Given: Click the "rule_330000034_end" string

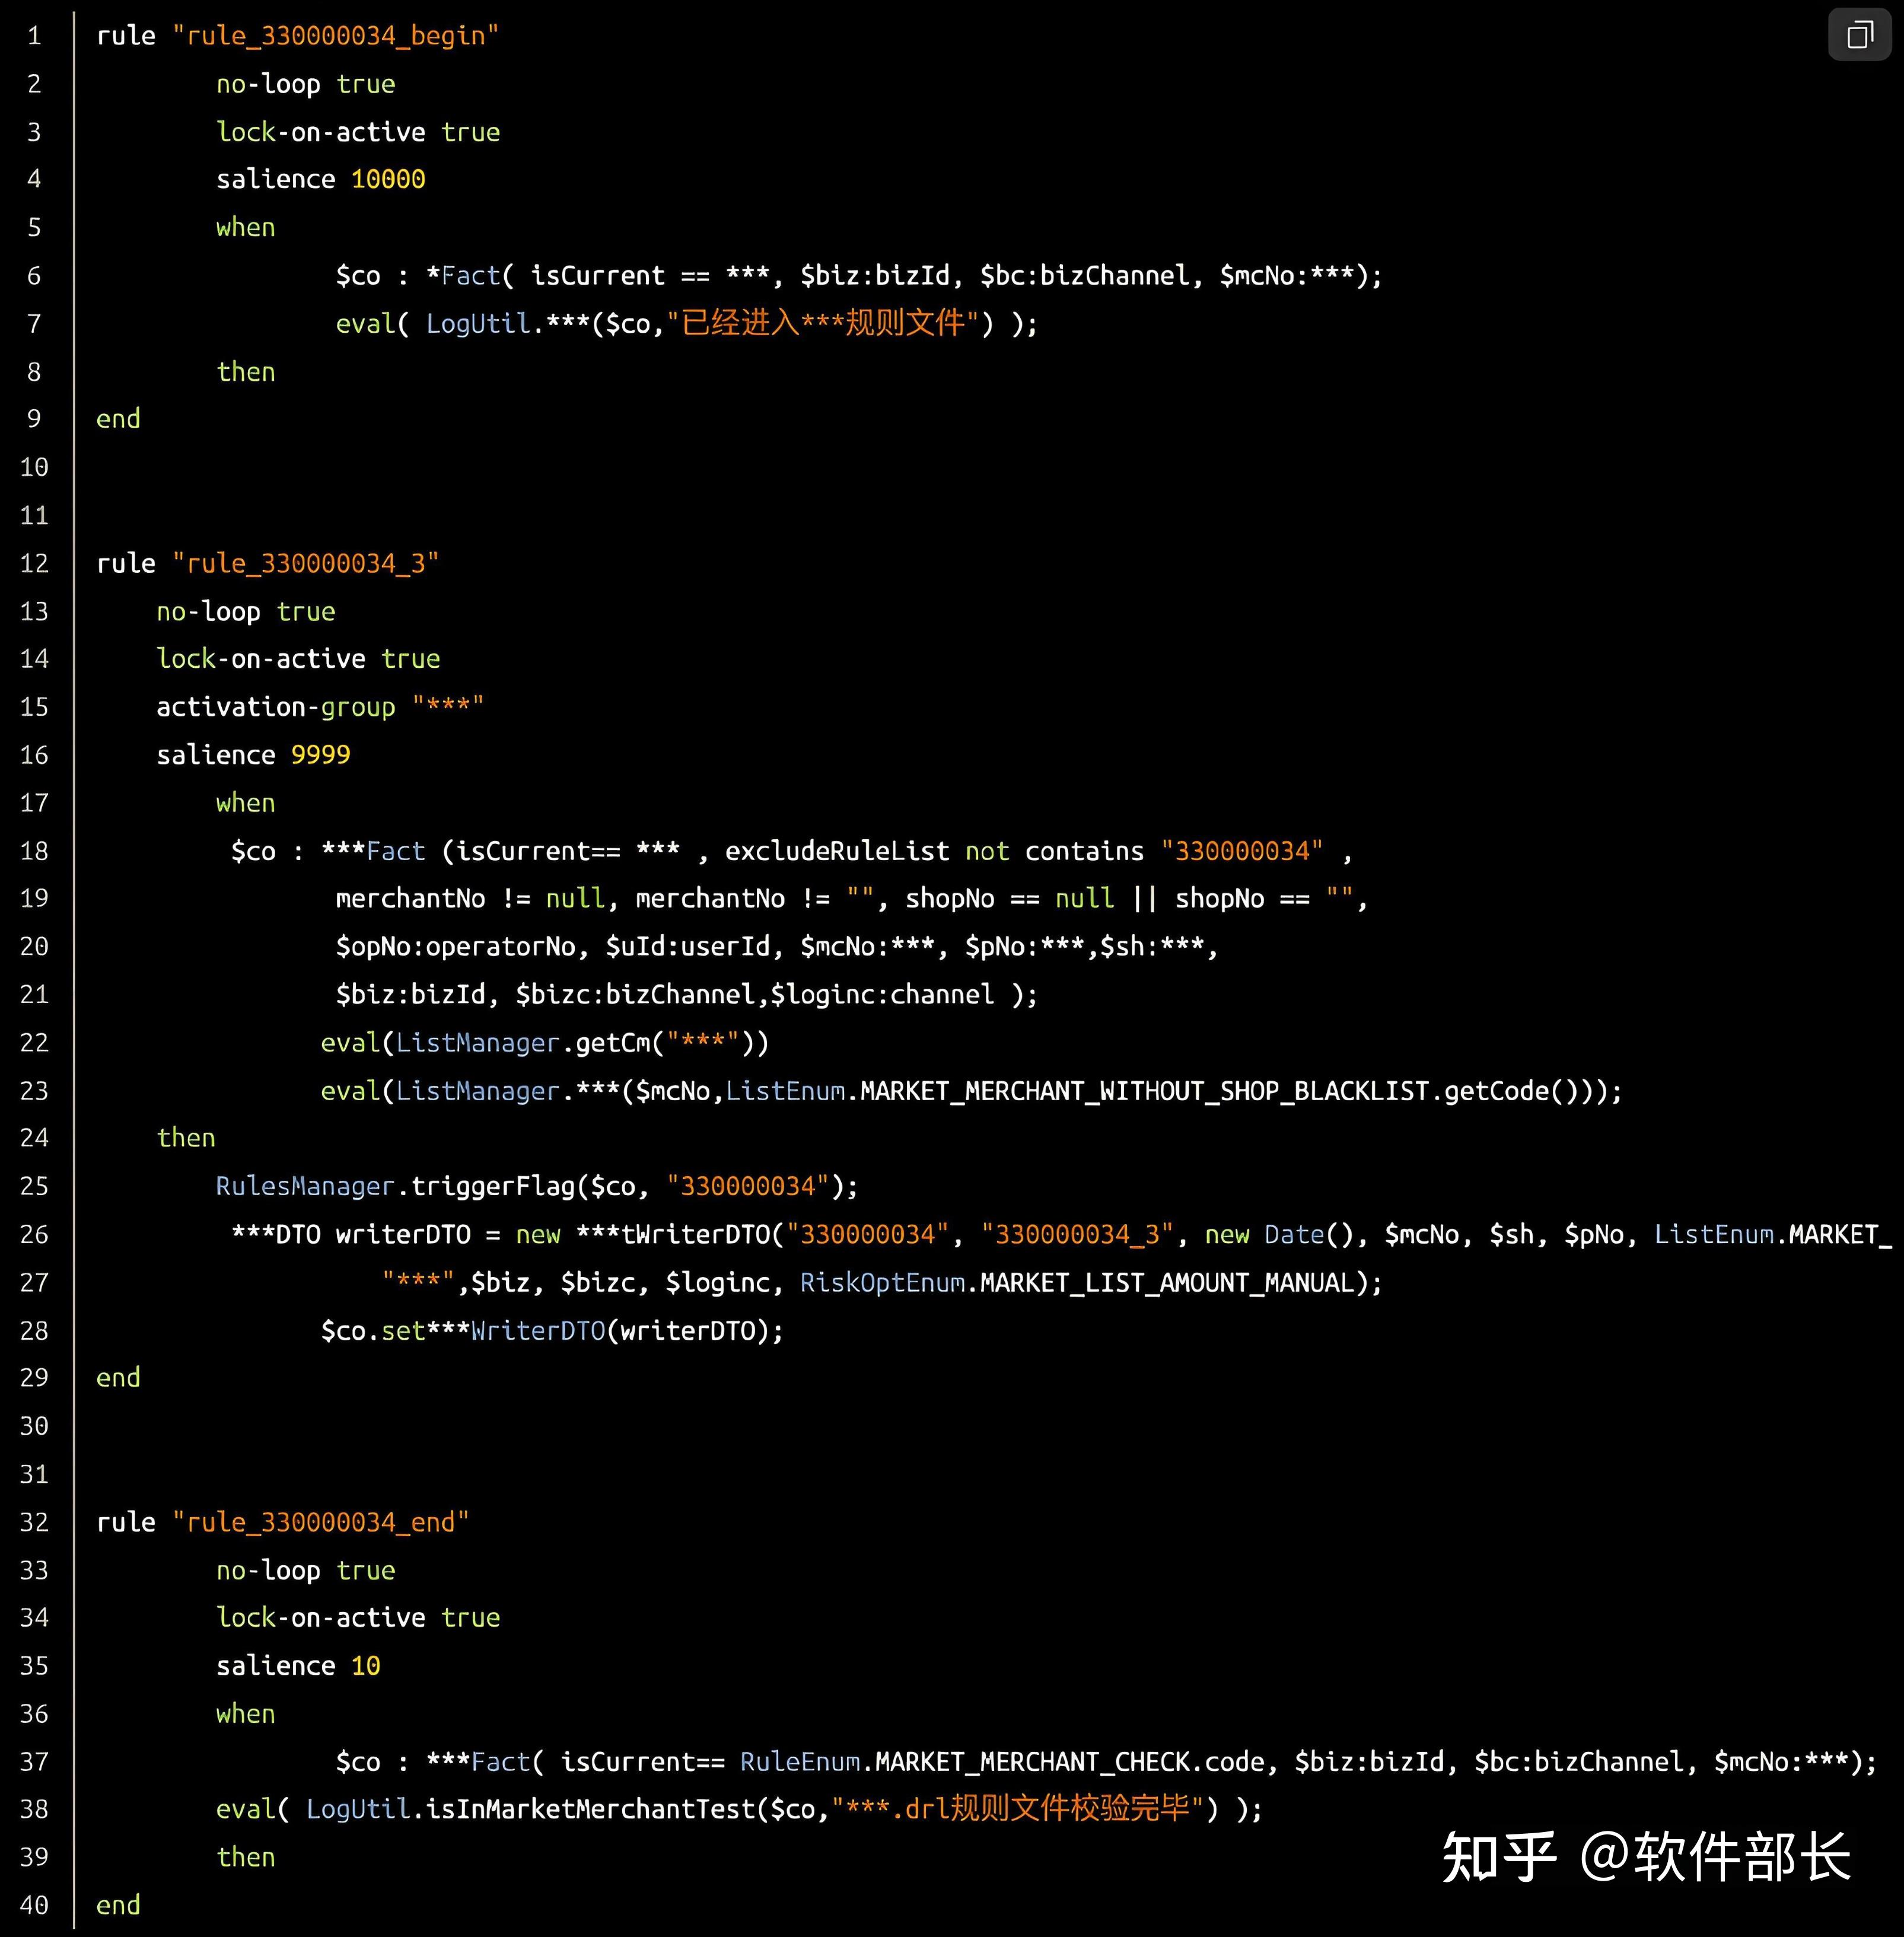Looking at the screenshot, I should coord(320,1522).
